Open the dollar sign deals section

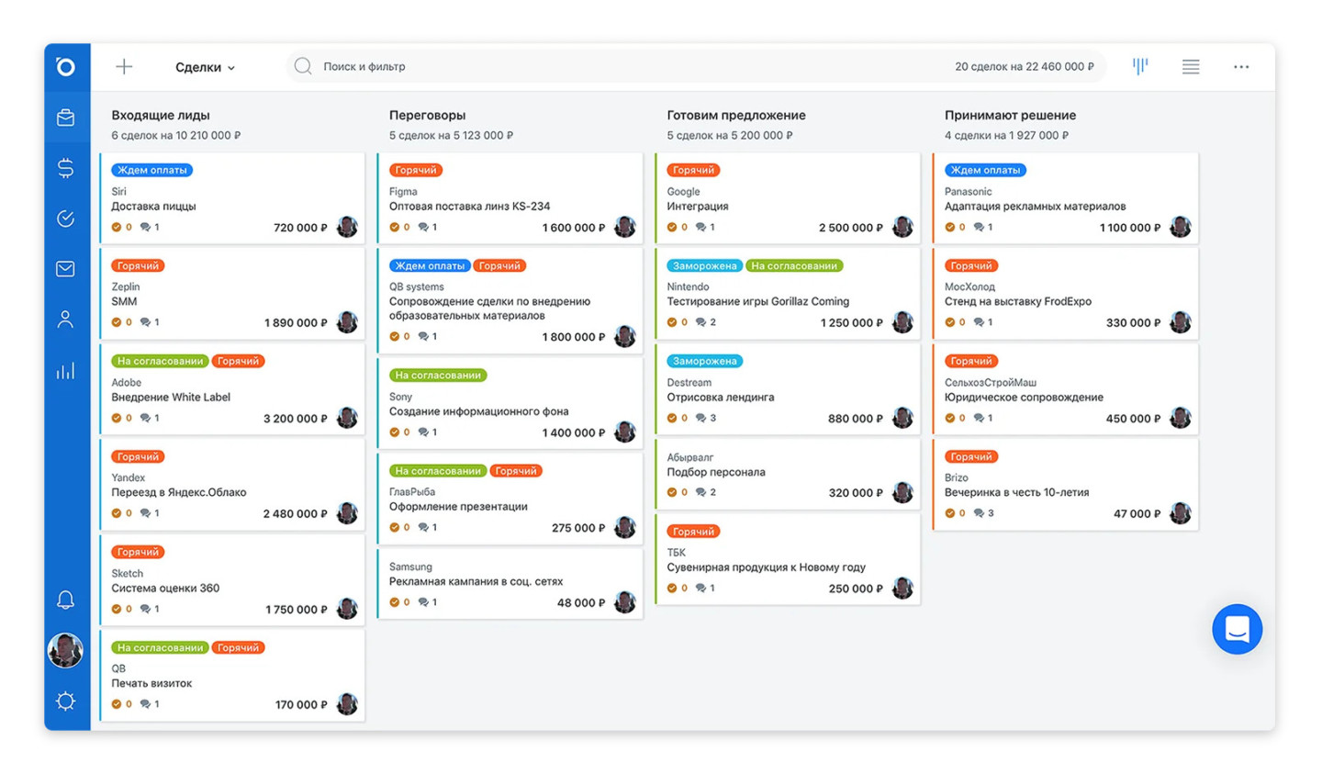pyautogui.click(x=65, y=168)
